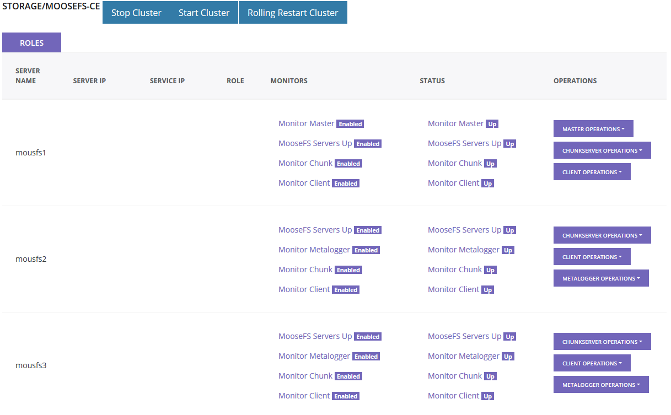Open Monitor Master link in mousfs1 monitors

tap(307, 123)
